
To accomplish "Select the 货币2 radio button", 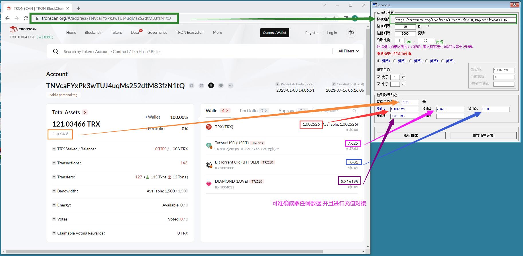I will [x=395, y=61].
